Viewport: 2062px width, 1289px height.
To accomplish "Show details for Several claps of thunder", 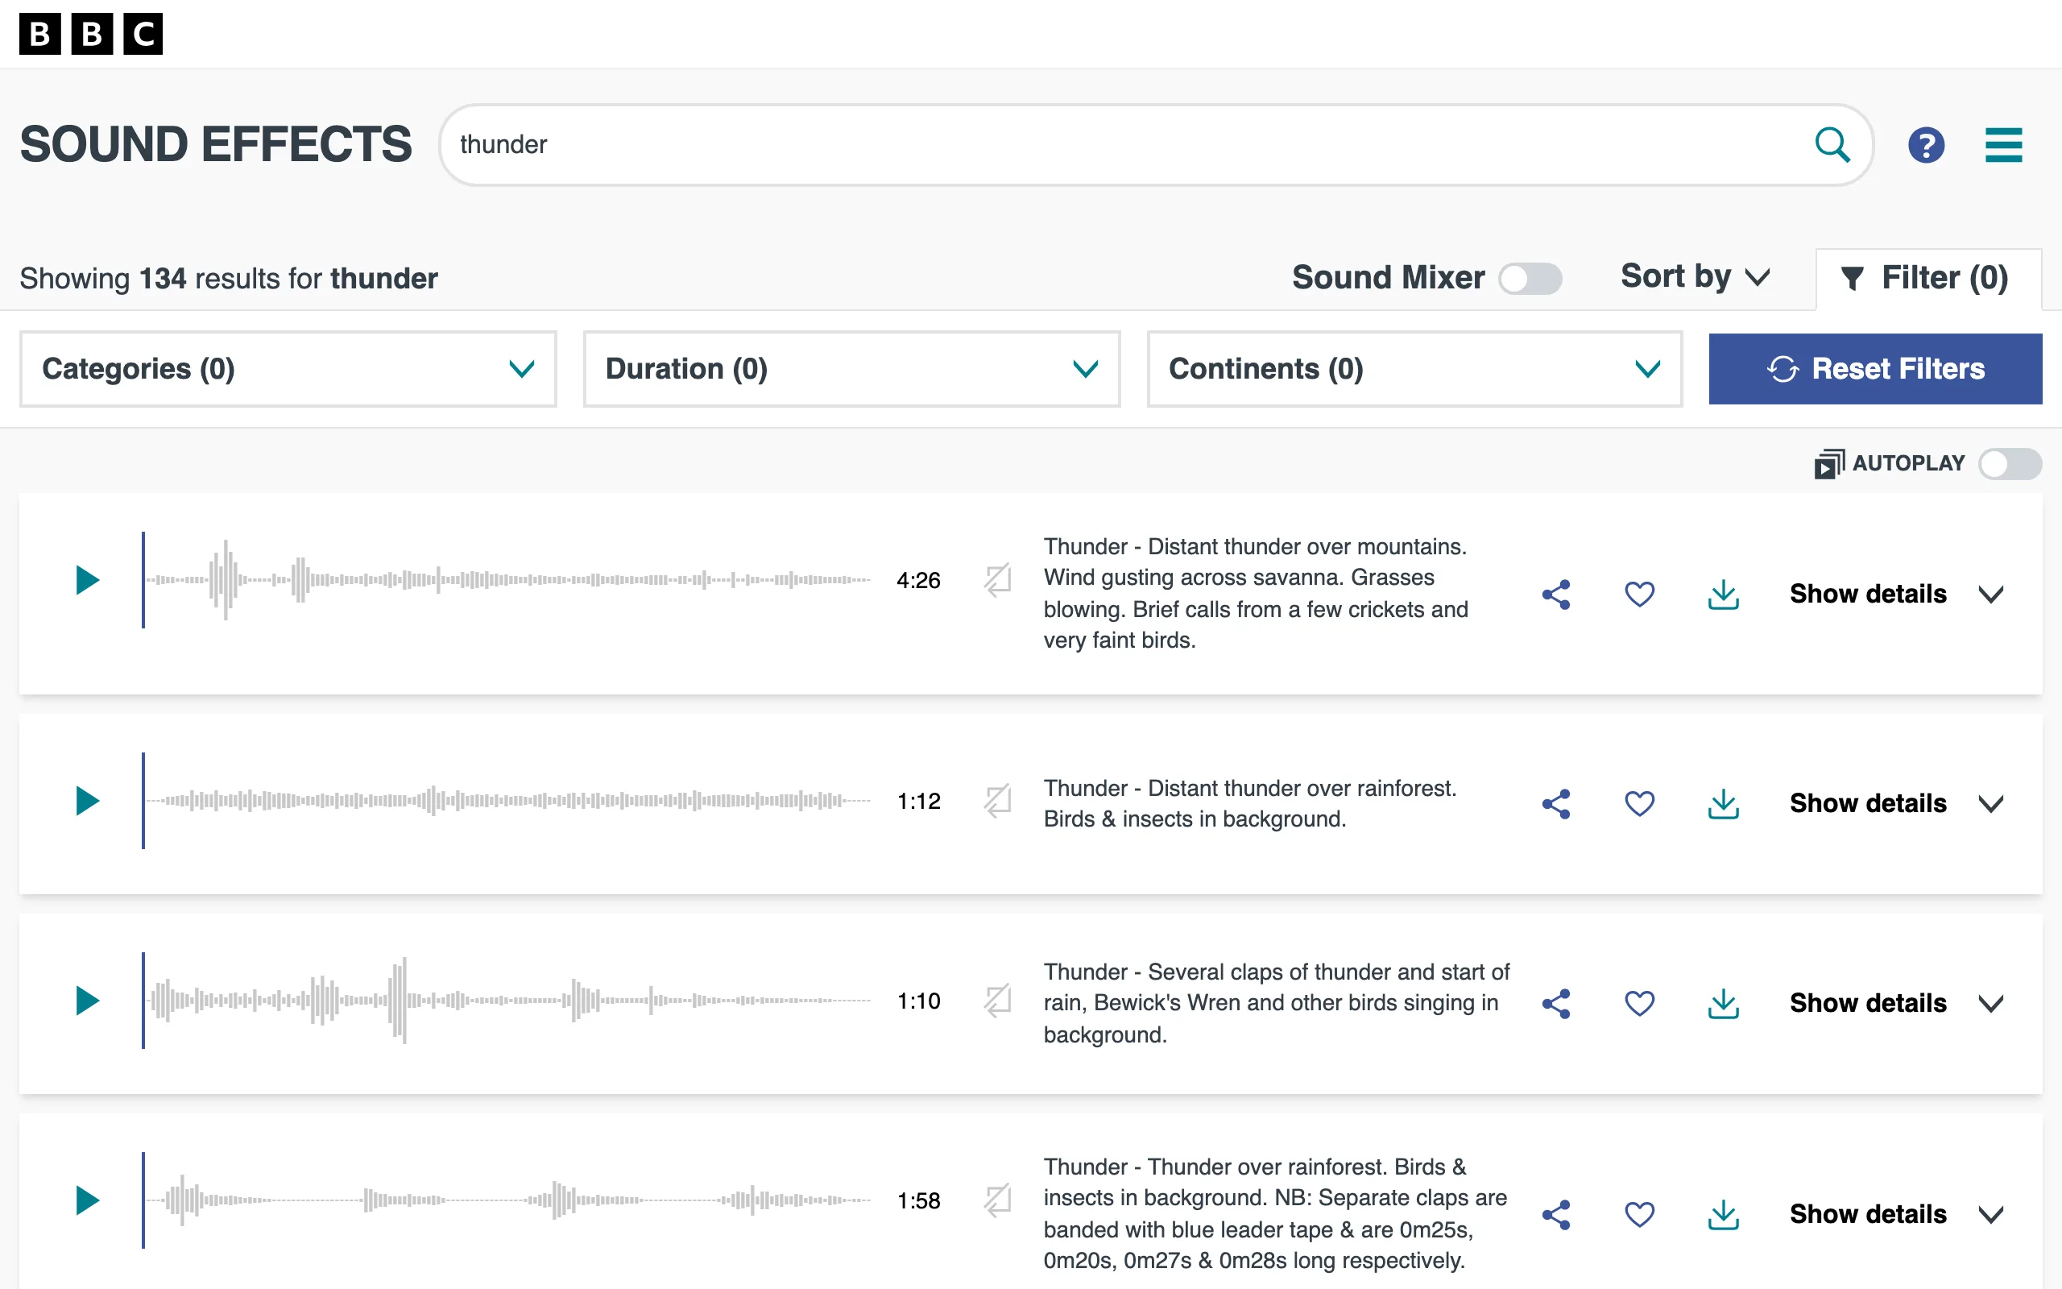I will [1896, 1004].
